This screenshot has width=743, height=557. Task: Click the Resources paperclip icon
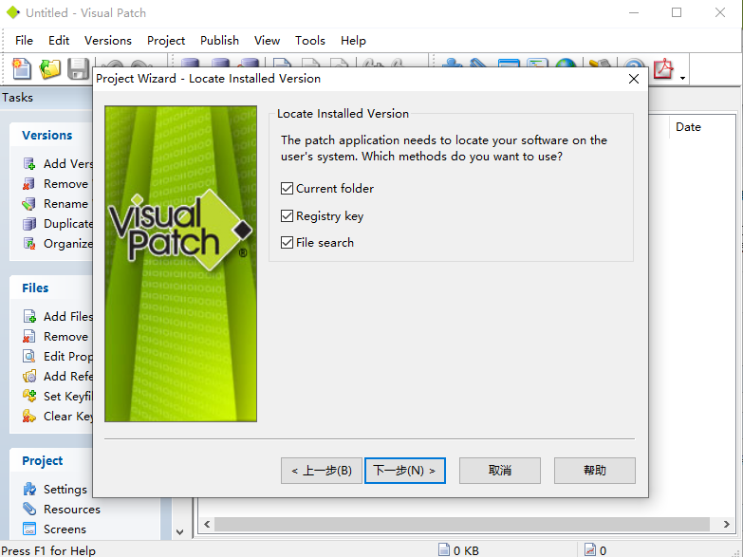coord(29,510)
